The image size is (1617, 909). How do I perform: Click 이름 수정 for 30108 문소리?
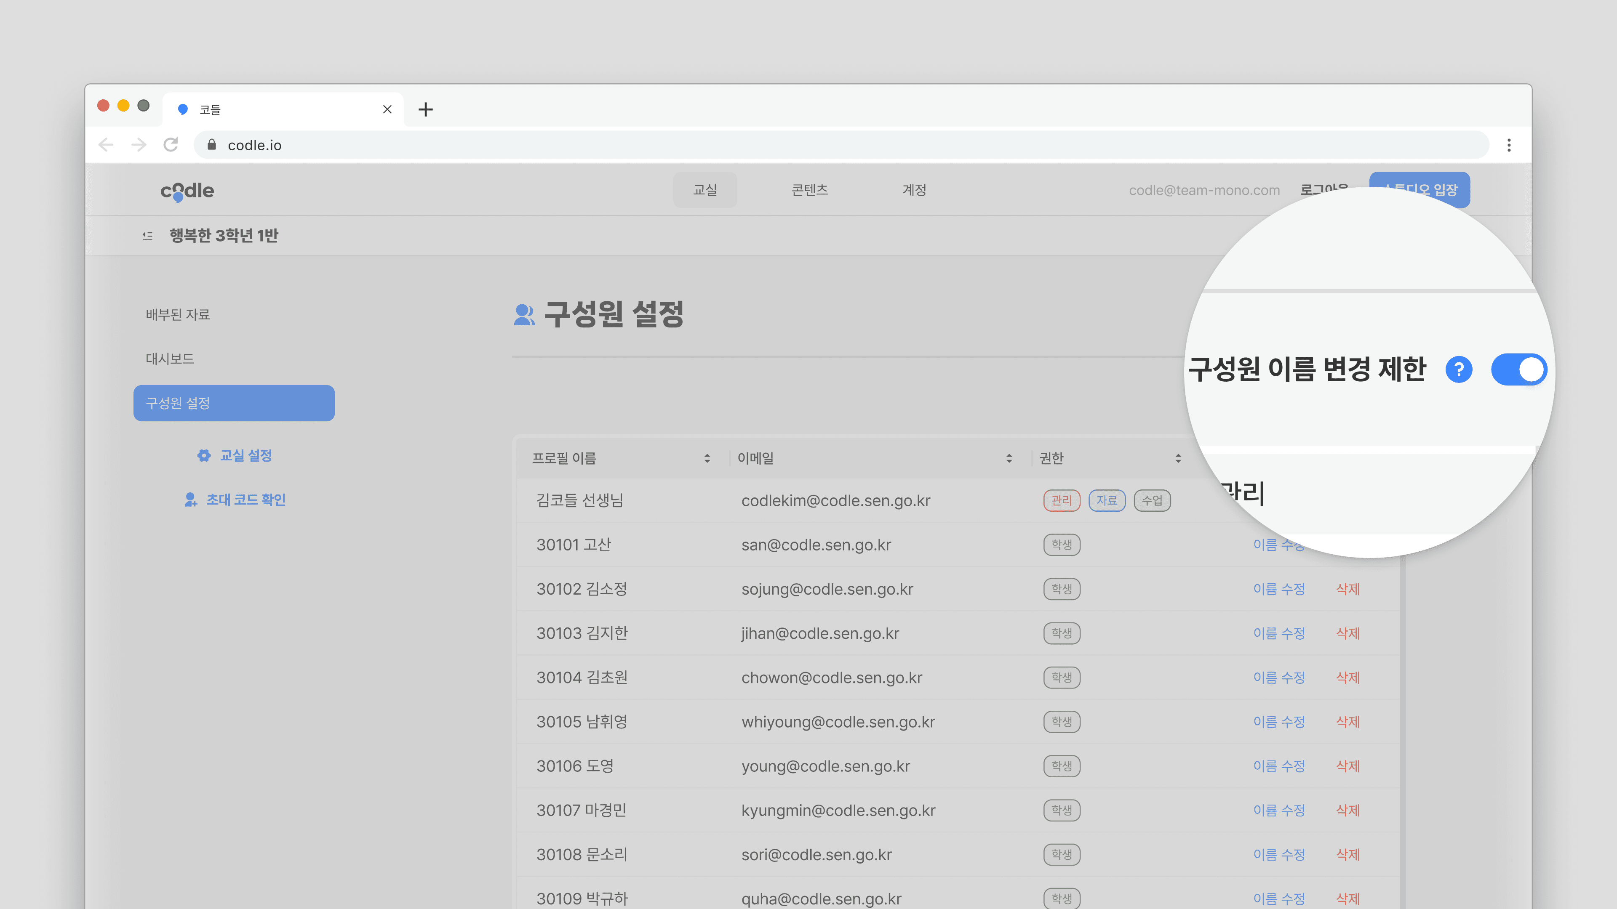1279,854
